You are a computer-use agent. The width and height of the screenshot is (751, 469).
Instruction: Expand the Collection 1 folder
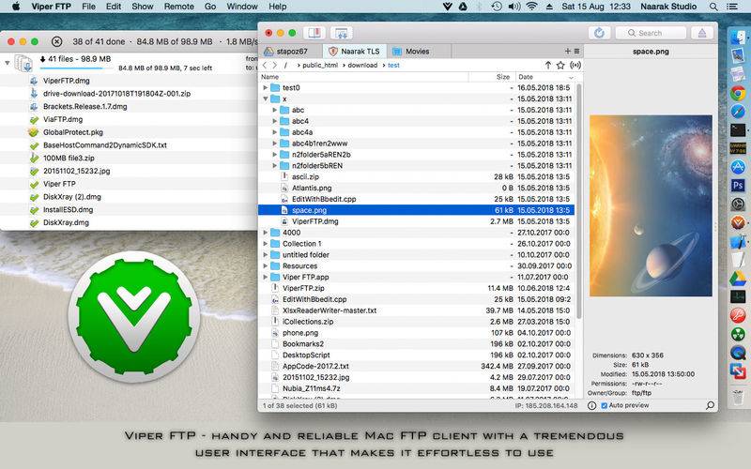click(x=266, y=244)
